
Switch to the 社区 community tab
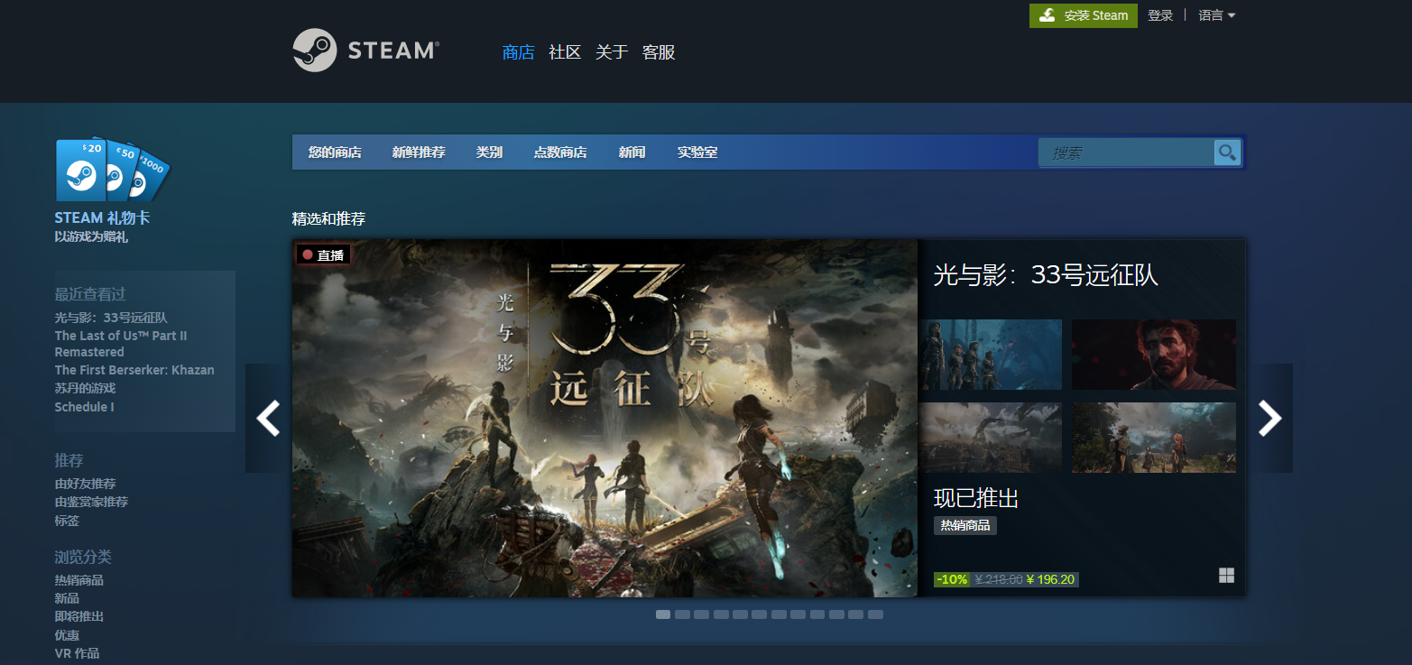click(565, 52)
